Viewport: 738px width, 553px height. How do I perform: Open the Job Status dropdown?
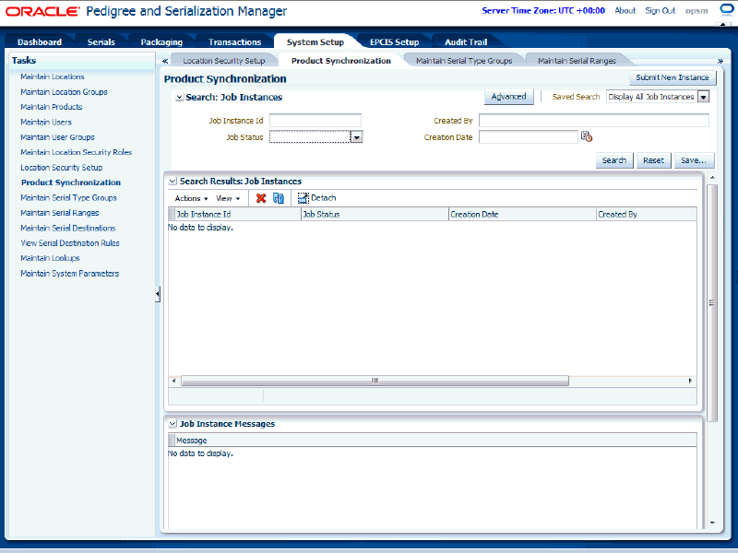point(357,137)
